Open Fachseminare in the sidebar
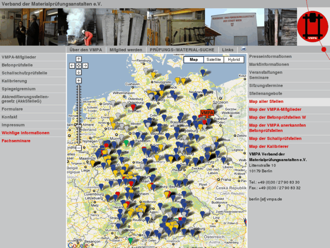This screenshot has width=330, height=248. coord(33,141)
